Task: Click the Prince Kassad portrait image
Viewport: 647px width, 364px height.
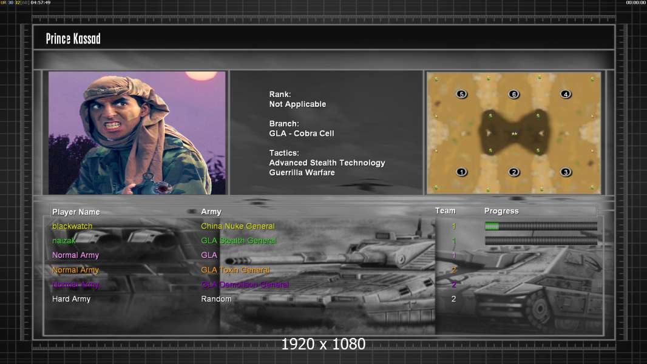Action: click(137, 133)
